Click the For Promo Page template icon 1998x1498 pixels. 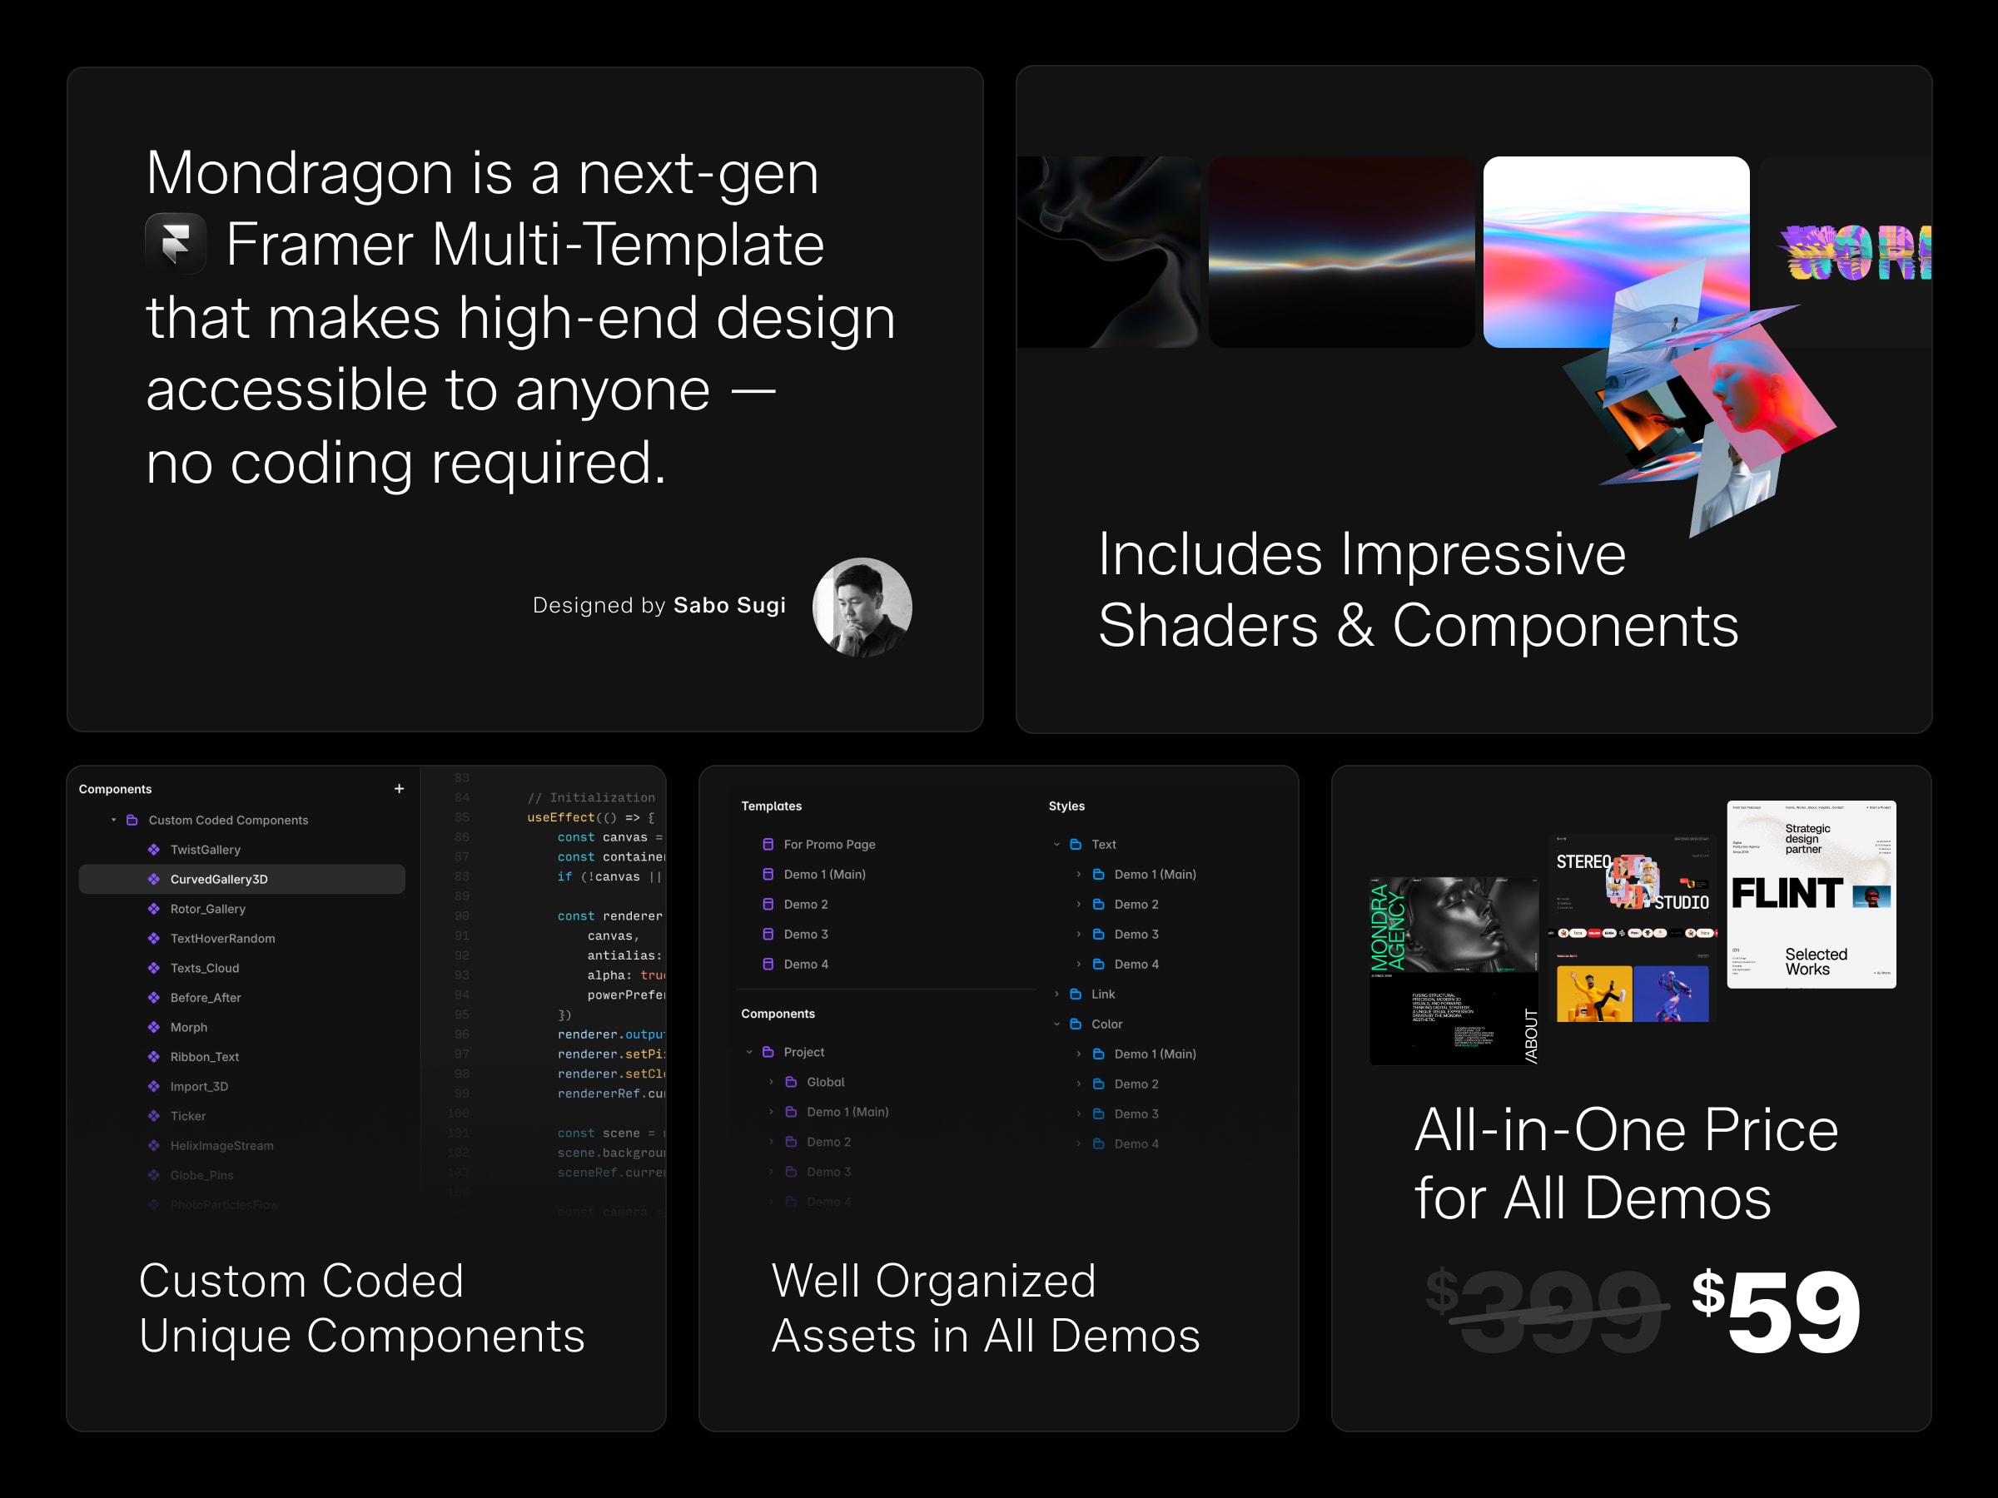pos(768,844)
